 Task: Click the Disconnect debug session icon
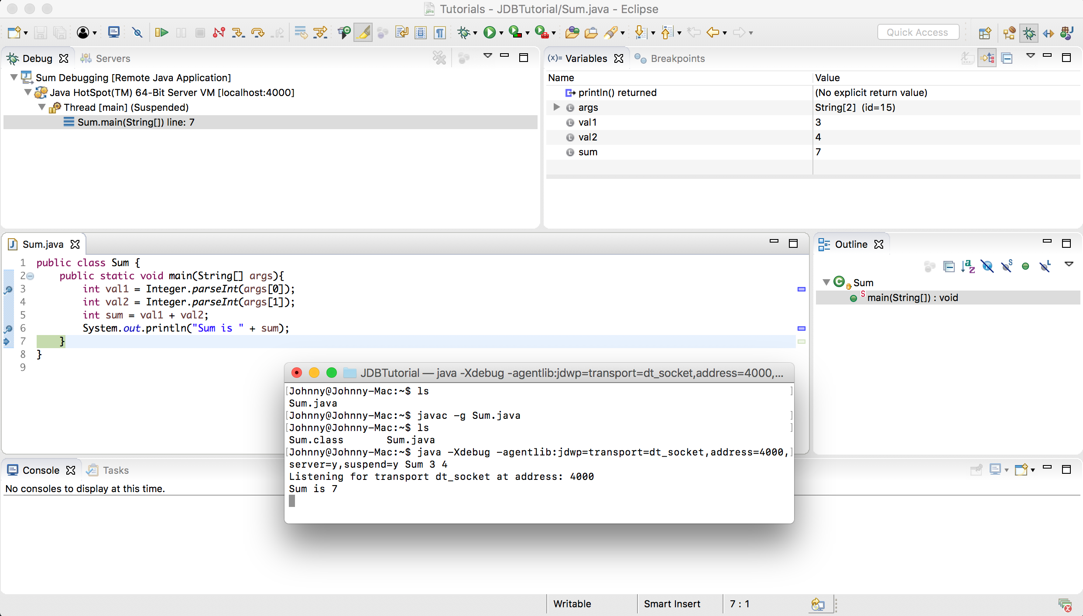coord(219,32)
